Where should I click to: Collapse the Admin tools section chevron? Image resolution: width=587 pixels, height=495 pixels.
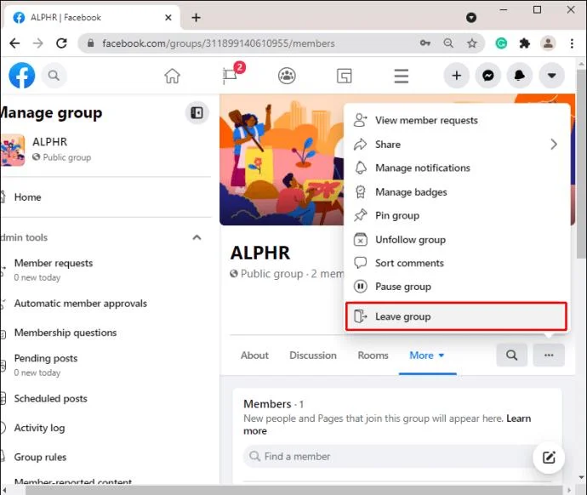[x=197, y=237]
